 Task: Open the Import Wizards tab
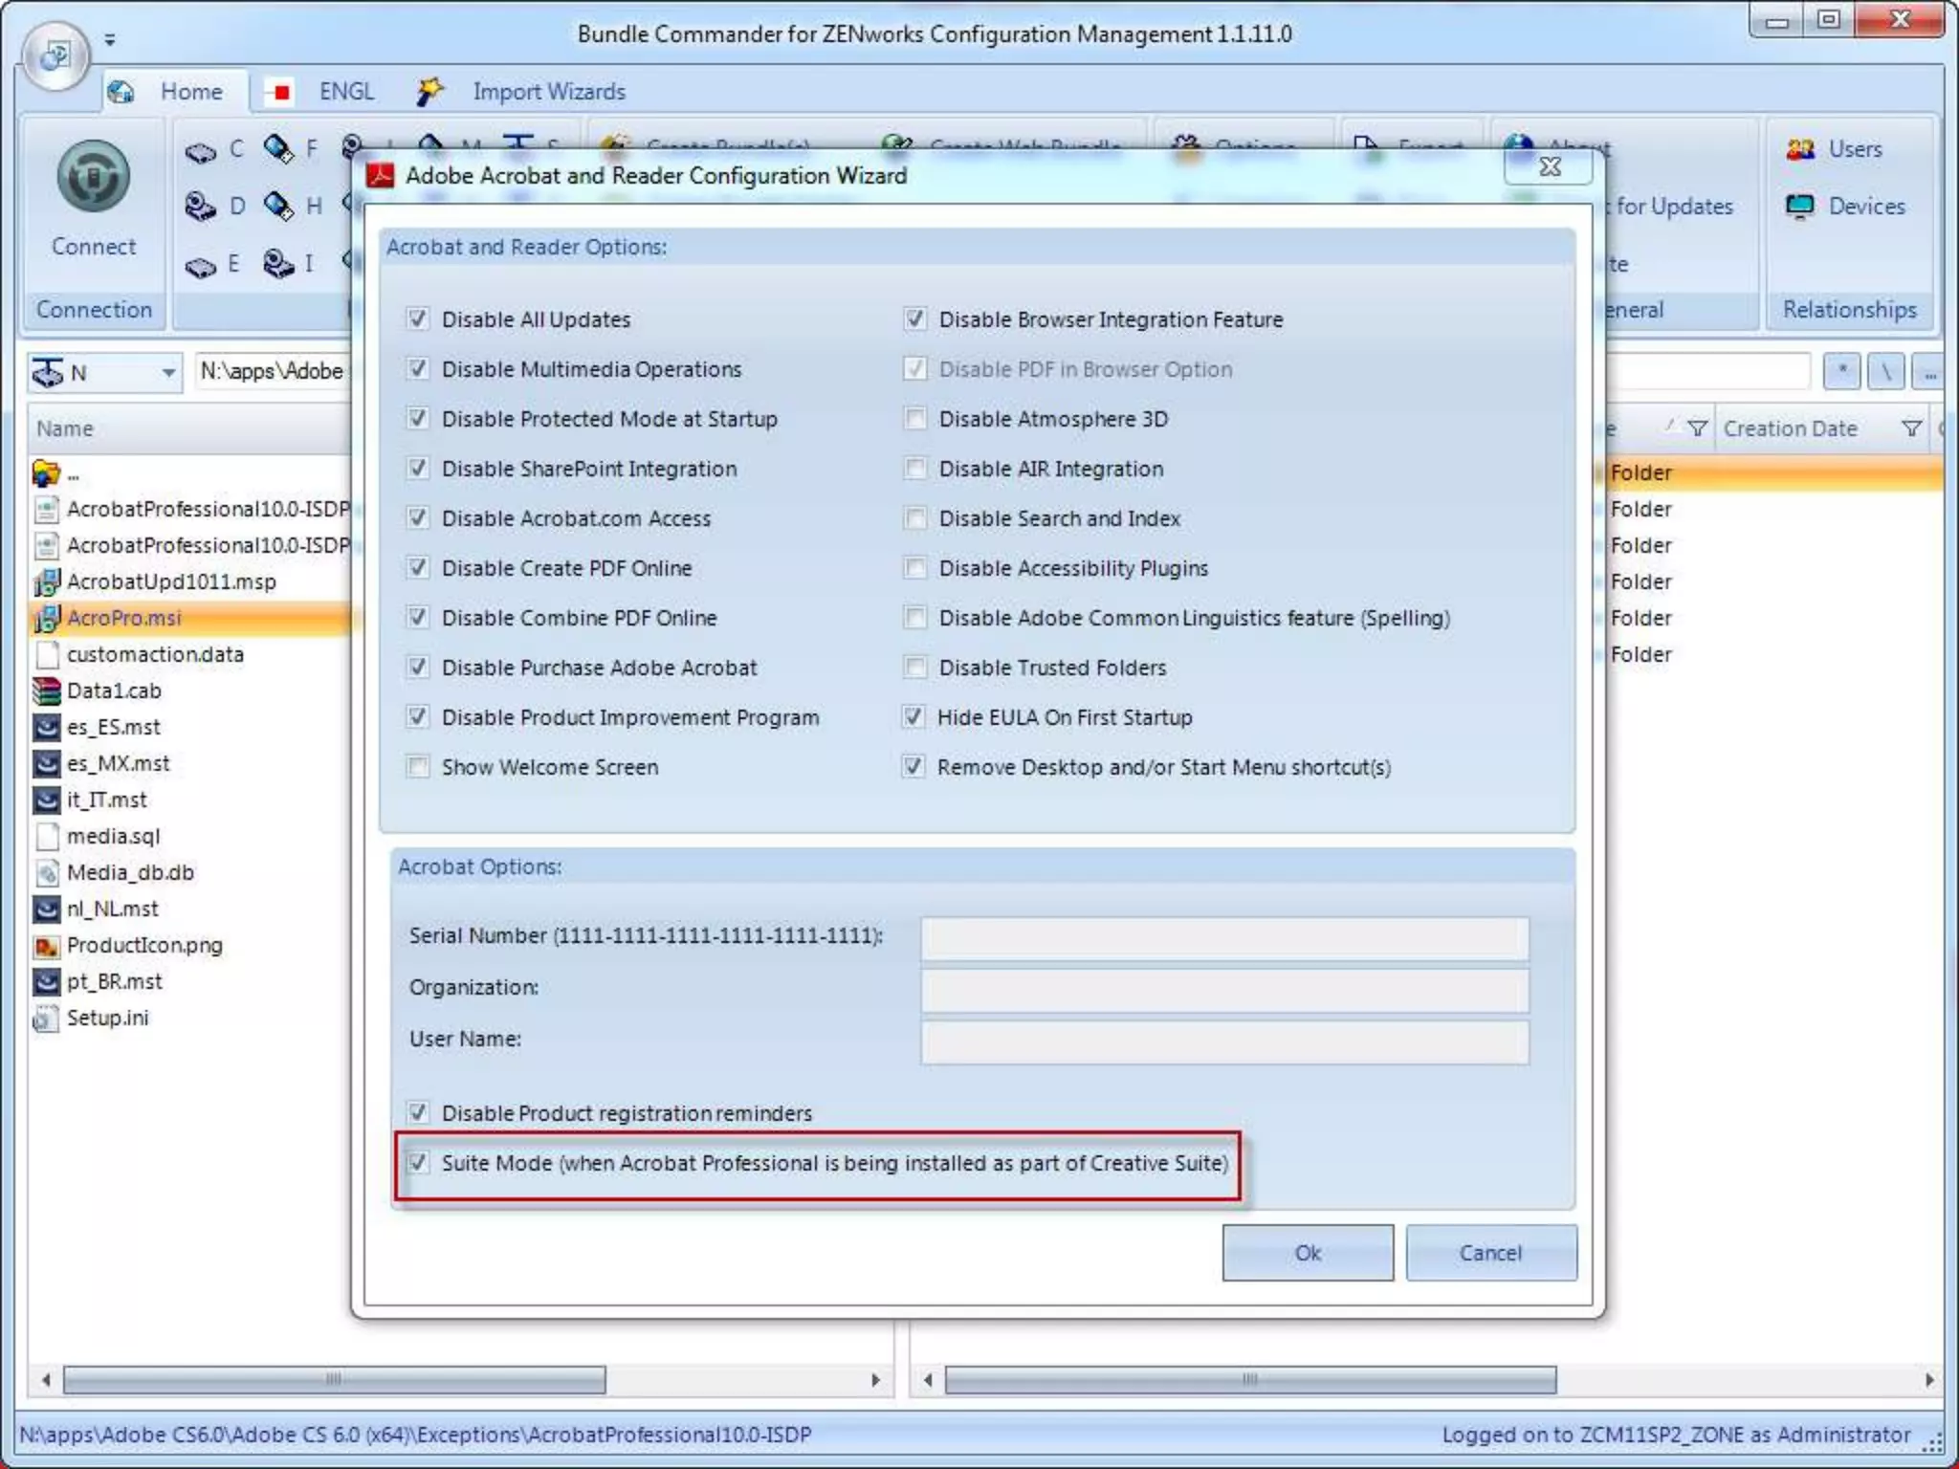click(x=548, y=92)
